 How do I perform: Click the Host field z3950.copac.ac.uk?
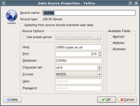[78, 47]
